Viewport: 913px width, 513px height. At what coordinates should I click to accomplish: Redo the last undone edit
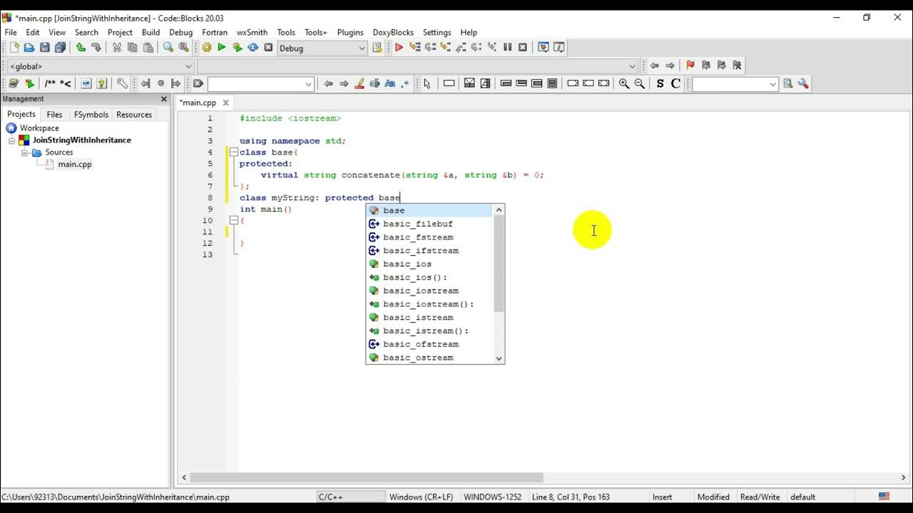(x=96, y=48)
